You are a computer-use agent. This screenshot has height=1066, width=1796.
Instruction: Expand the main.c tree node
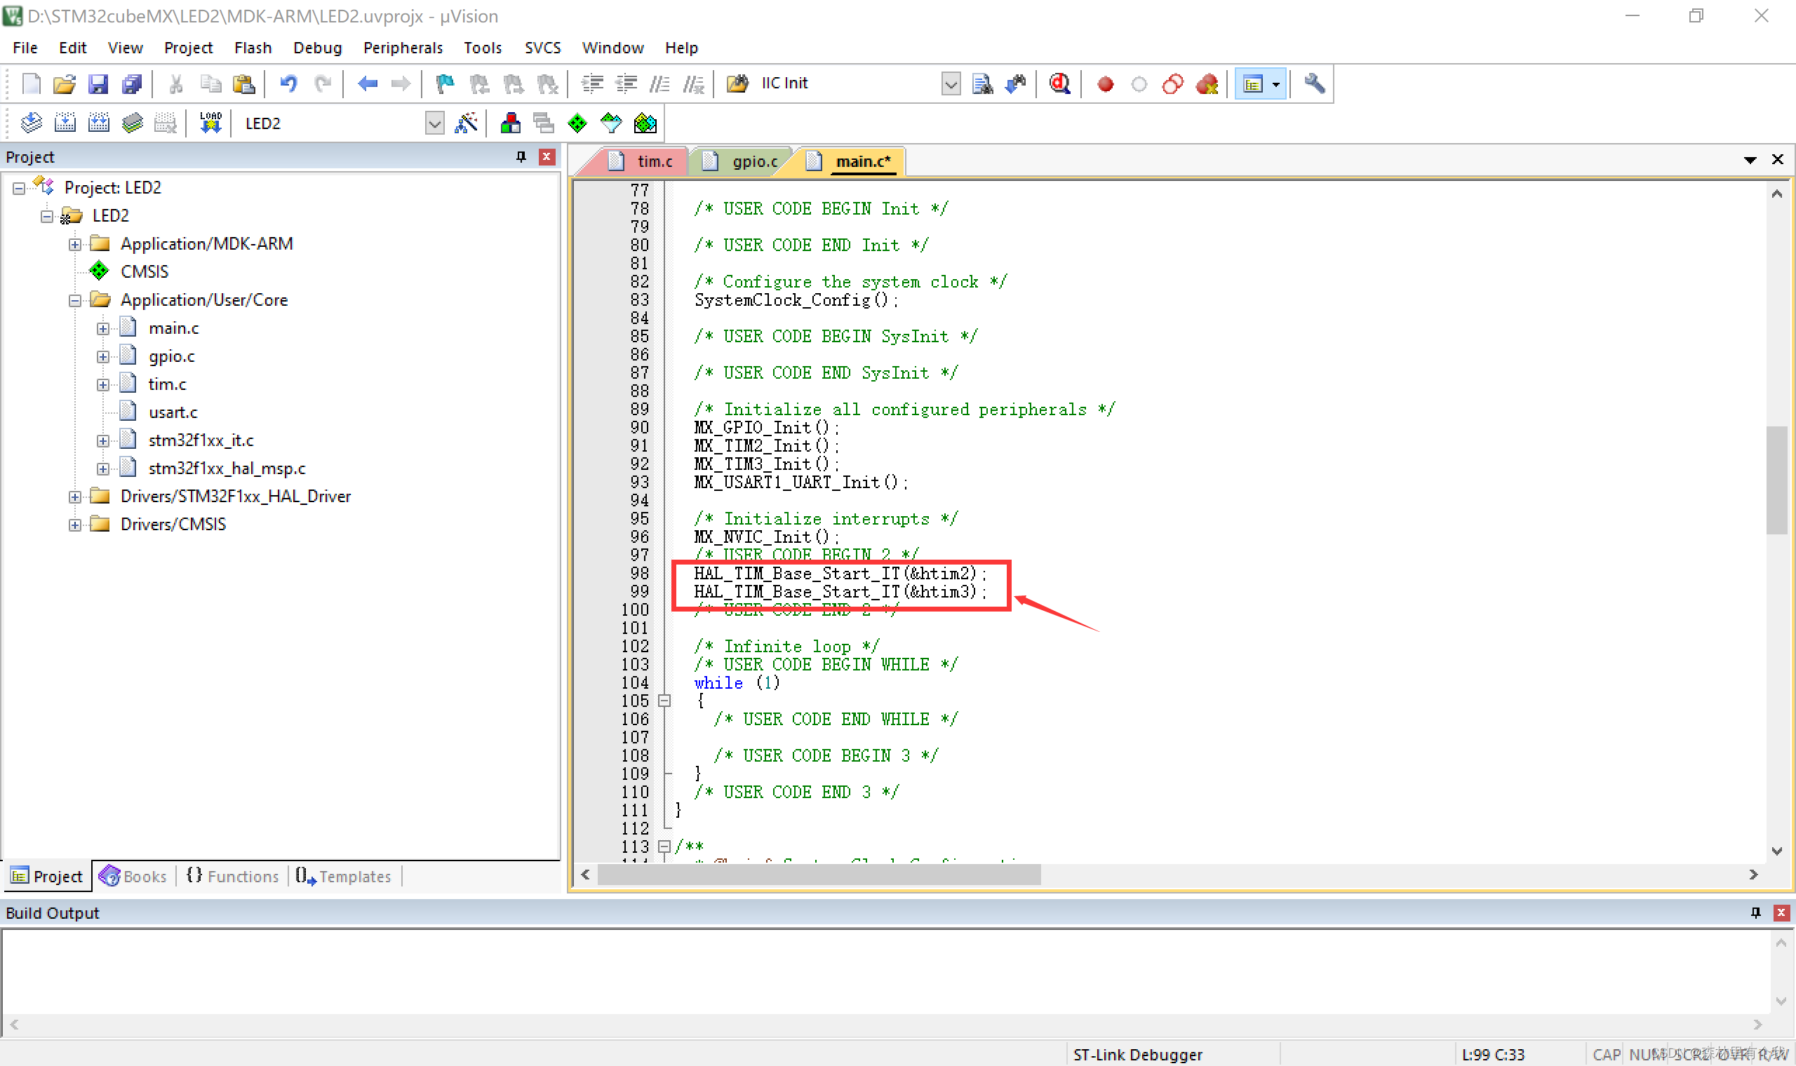(102, 328)
